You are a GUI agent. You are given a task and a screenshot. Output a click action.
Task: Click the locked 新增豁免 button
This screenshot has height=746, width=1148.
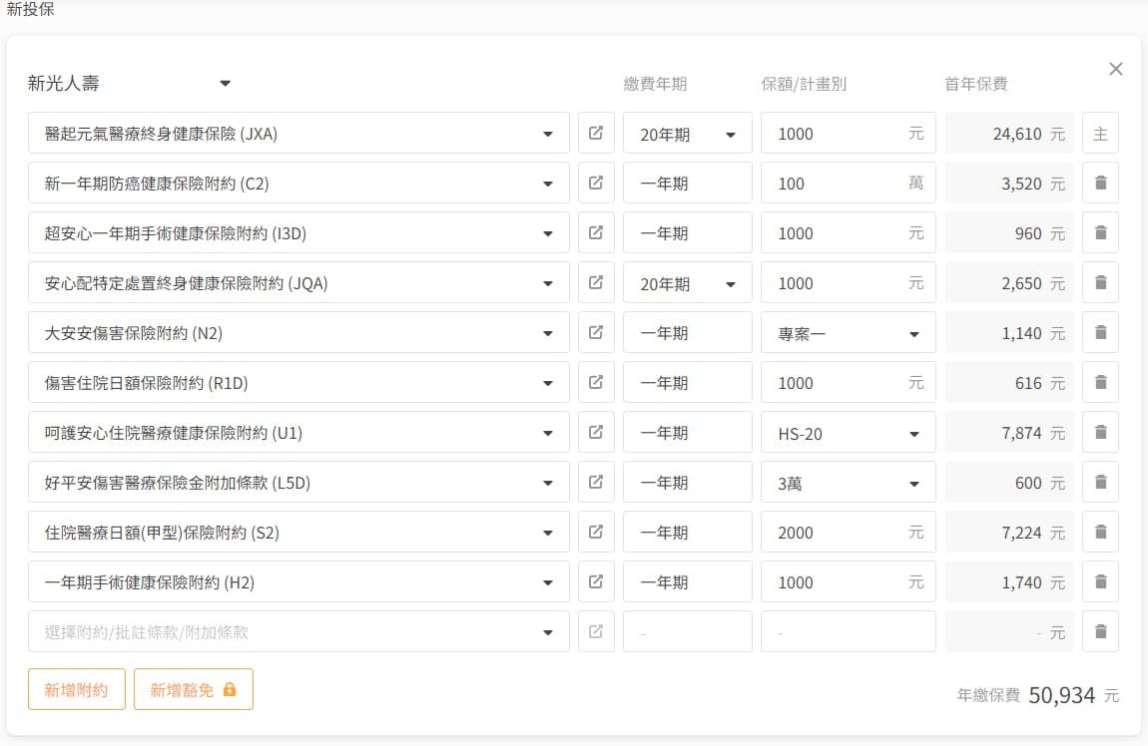[x=193, y=689]
